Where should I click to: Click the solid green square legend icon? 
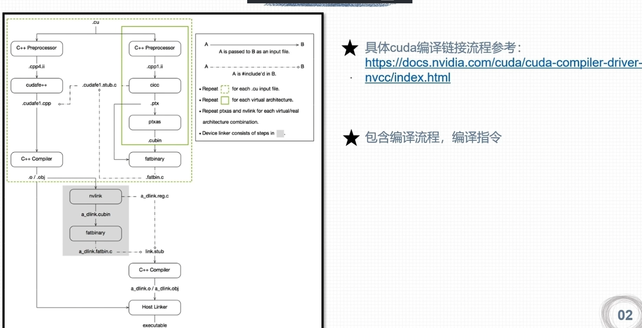(x=225, y=100)
